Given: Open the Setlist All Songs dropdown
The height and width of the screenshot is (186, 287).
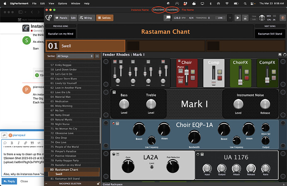Looking at the screenshot, I should (75, 56).
